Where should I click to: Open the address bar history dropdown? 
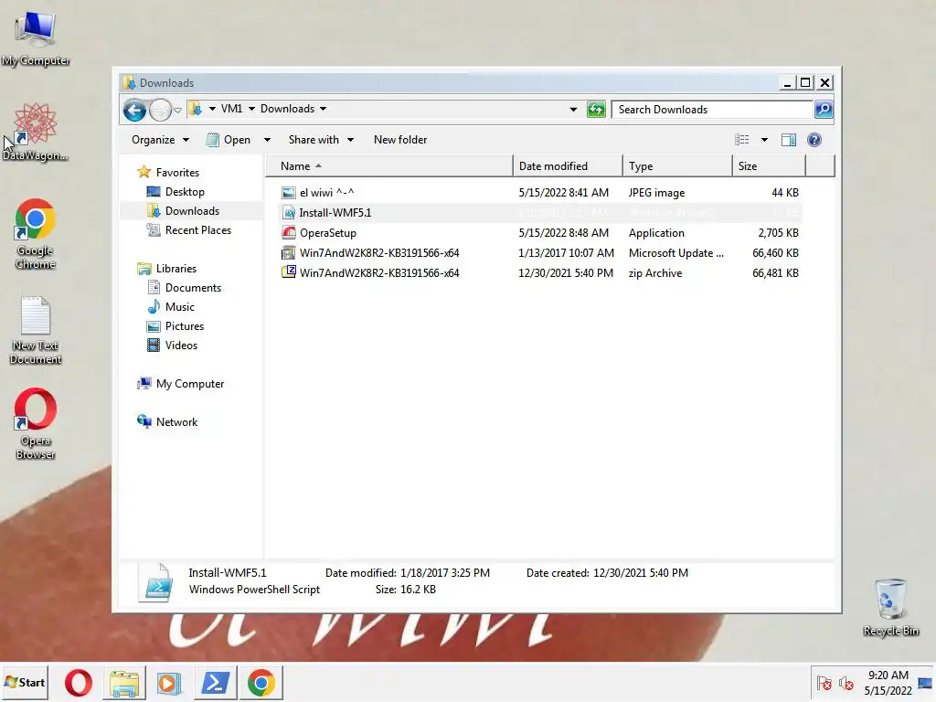pos(573,110)
